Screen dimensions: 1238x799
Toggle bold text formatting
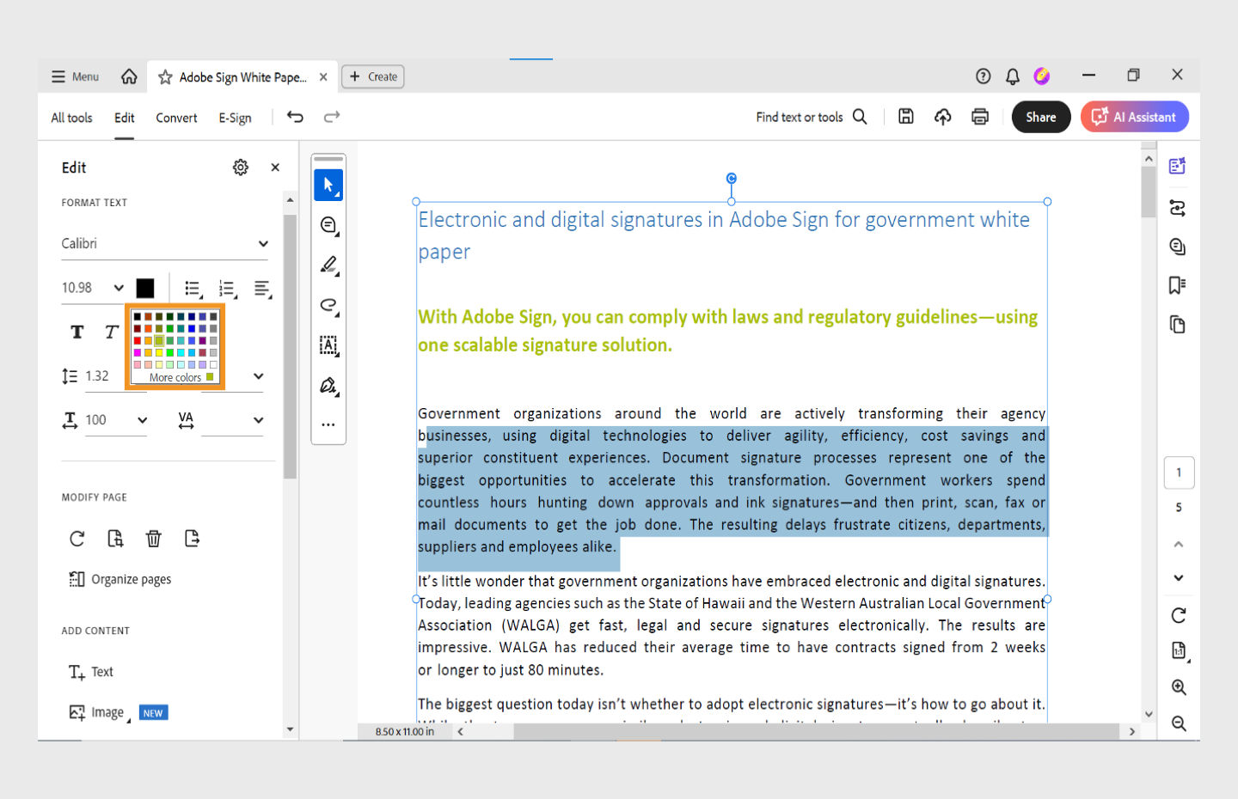(77, 332)
